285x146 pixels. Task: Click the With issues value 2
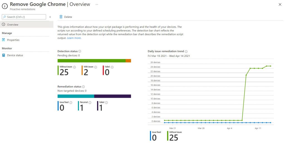coord(86,72)
